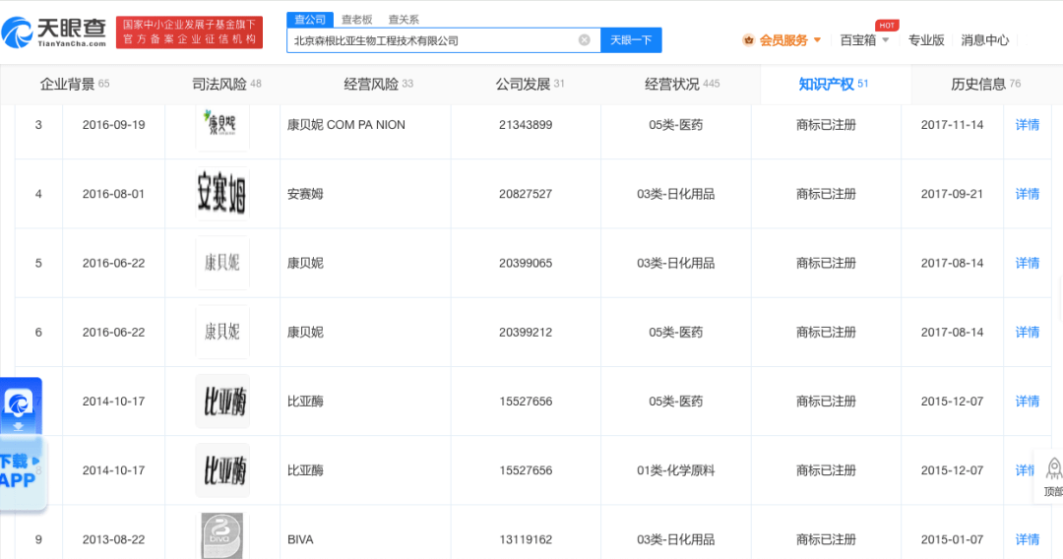Screen dimensions: 1063x559
Task: Expand the 百宝箱 dropdown menu
Action: pyautogui.click(x=864, y=40)
